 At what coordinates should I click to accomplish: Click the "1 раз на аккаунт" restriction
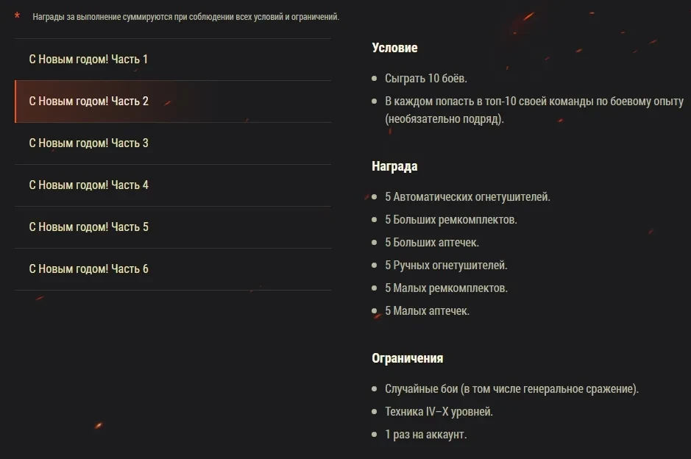tap(425, 434)
